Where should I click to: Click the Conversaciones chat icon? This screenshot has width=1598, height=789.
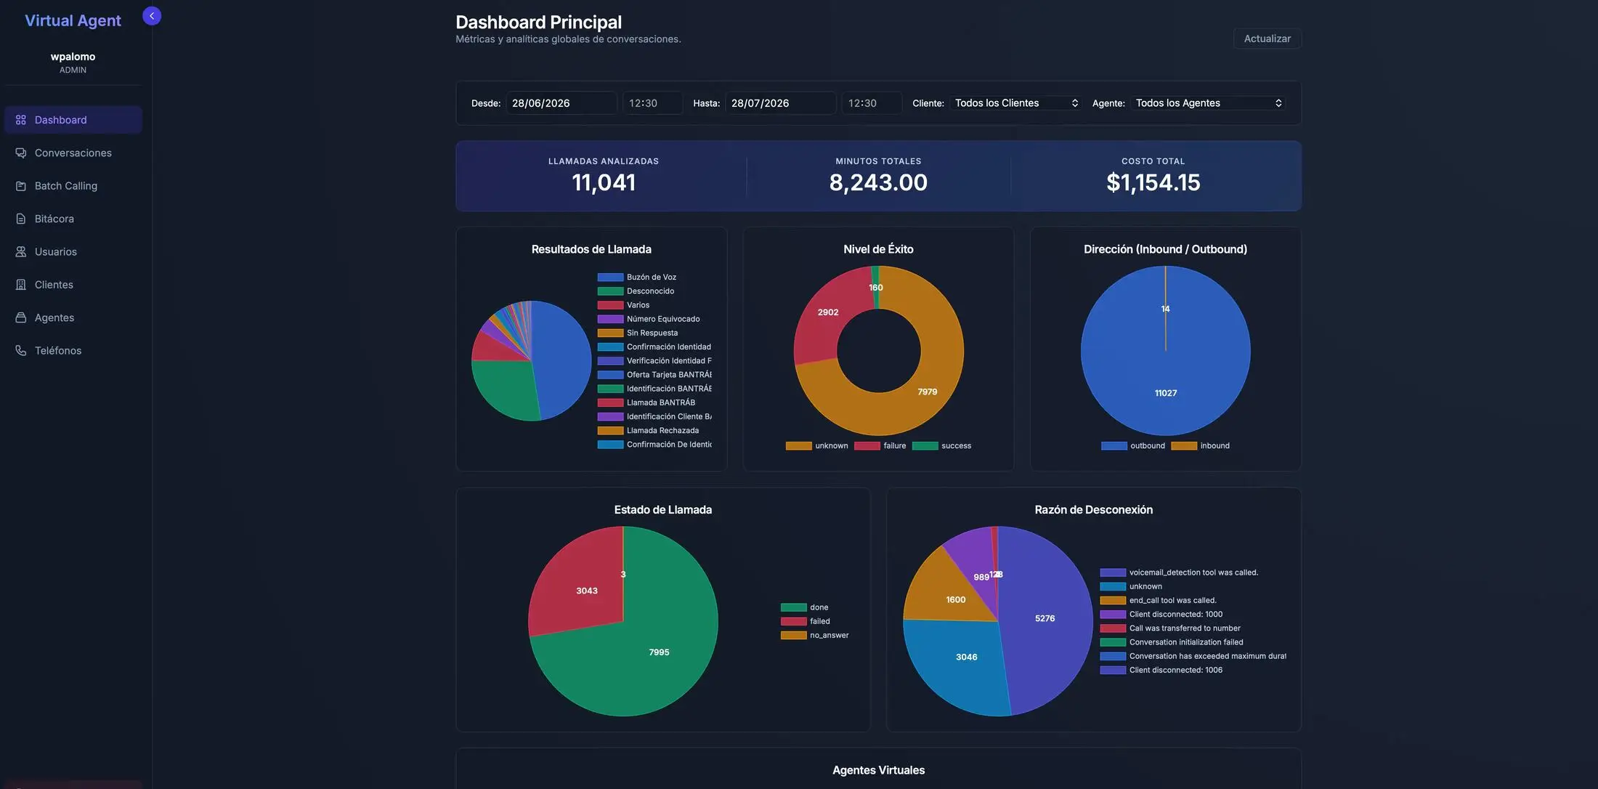21,153
